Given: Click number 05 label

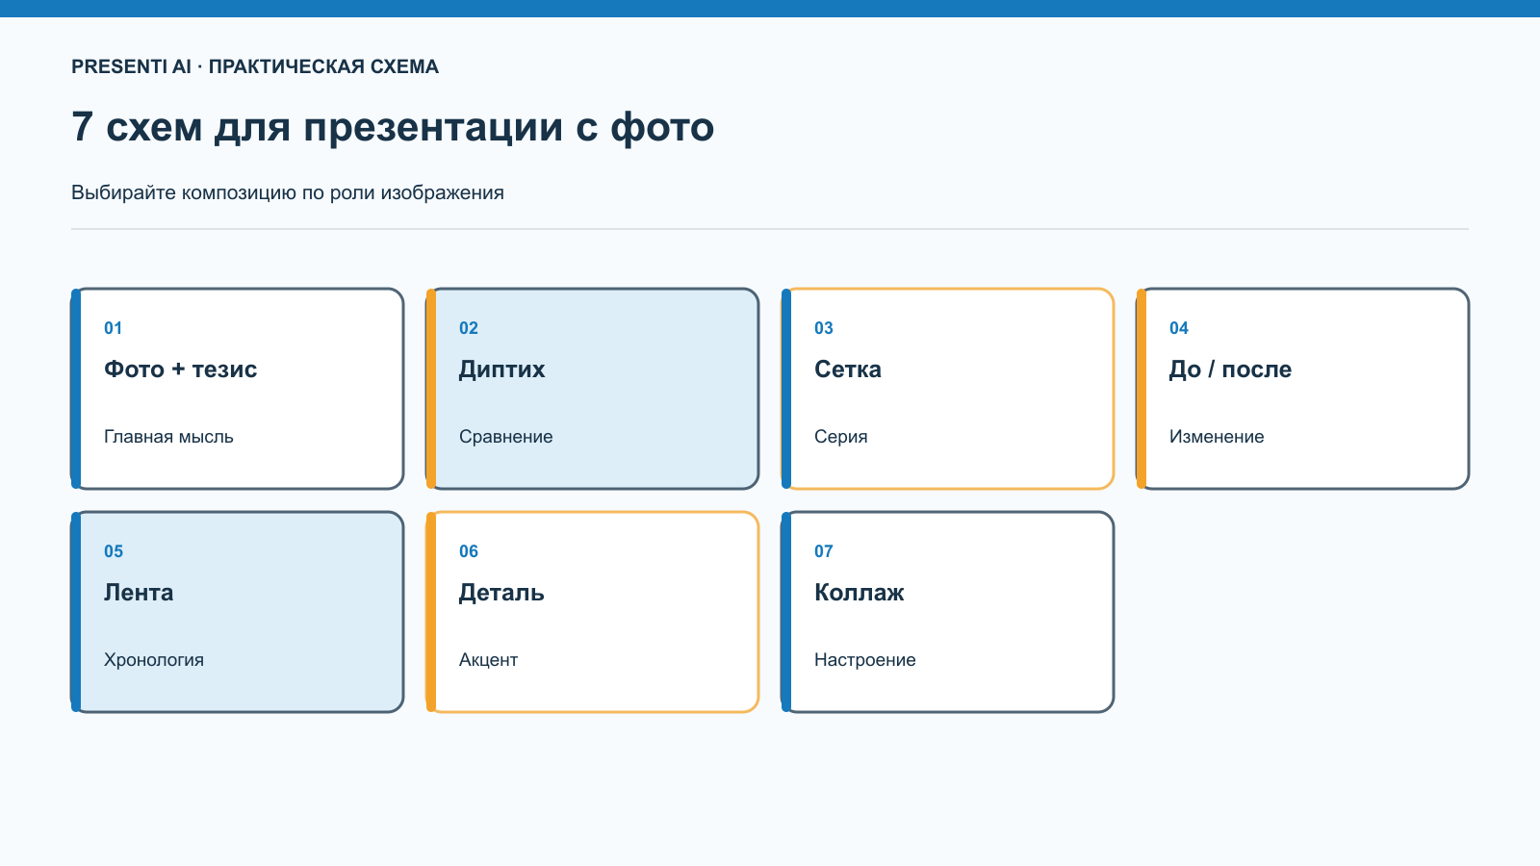Looking at the screenshot, I should [x=114, y=551].
